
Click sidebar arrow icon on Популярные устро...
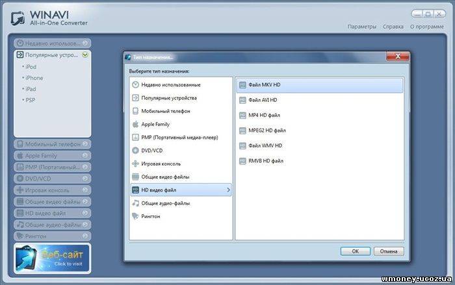pyautogui.click(x=19, y=55)
